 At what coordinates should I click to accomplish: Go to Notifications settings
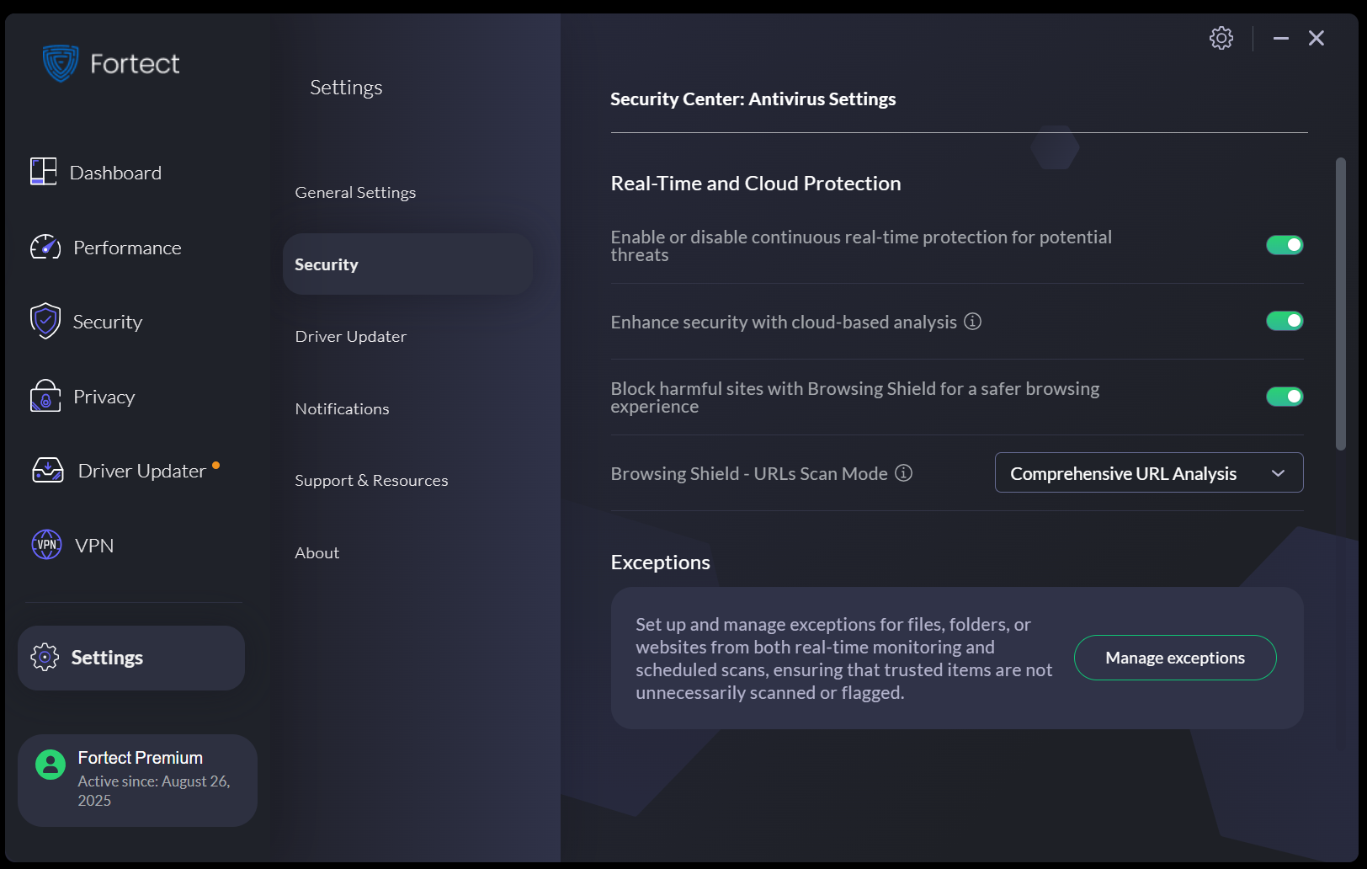342,408
